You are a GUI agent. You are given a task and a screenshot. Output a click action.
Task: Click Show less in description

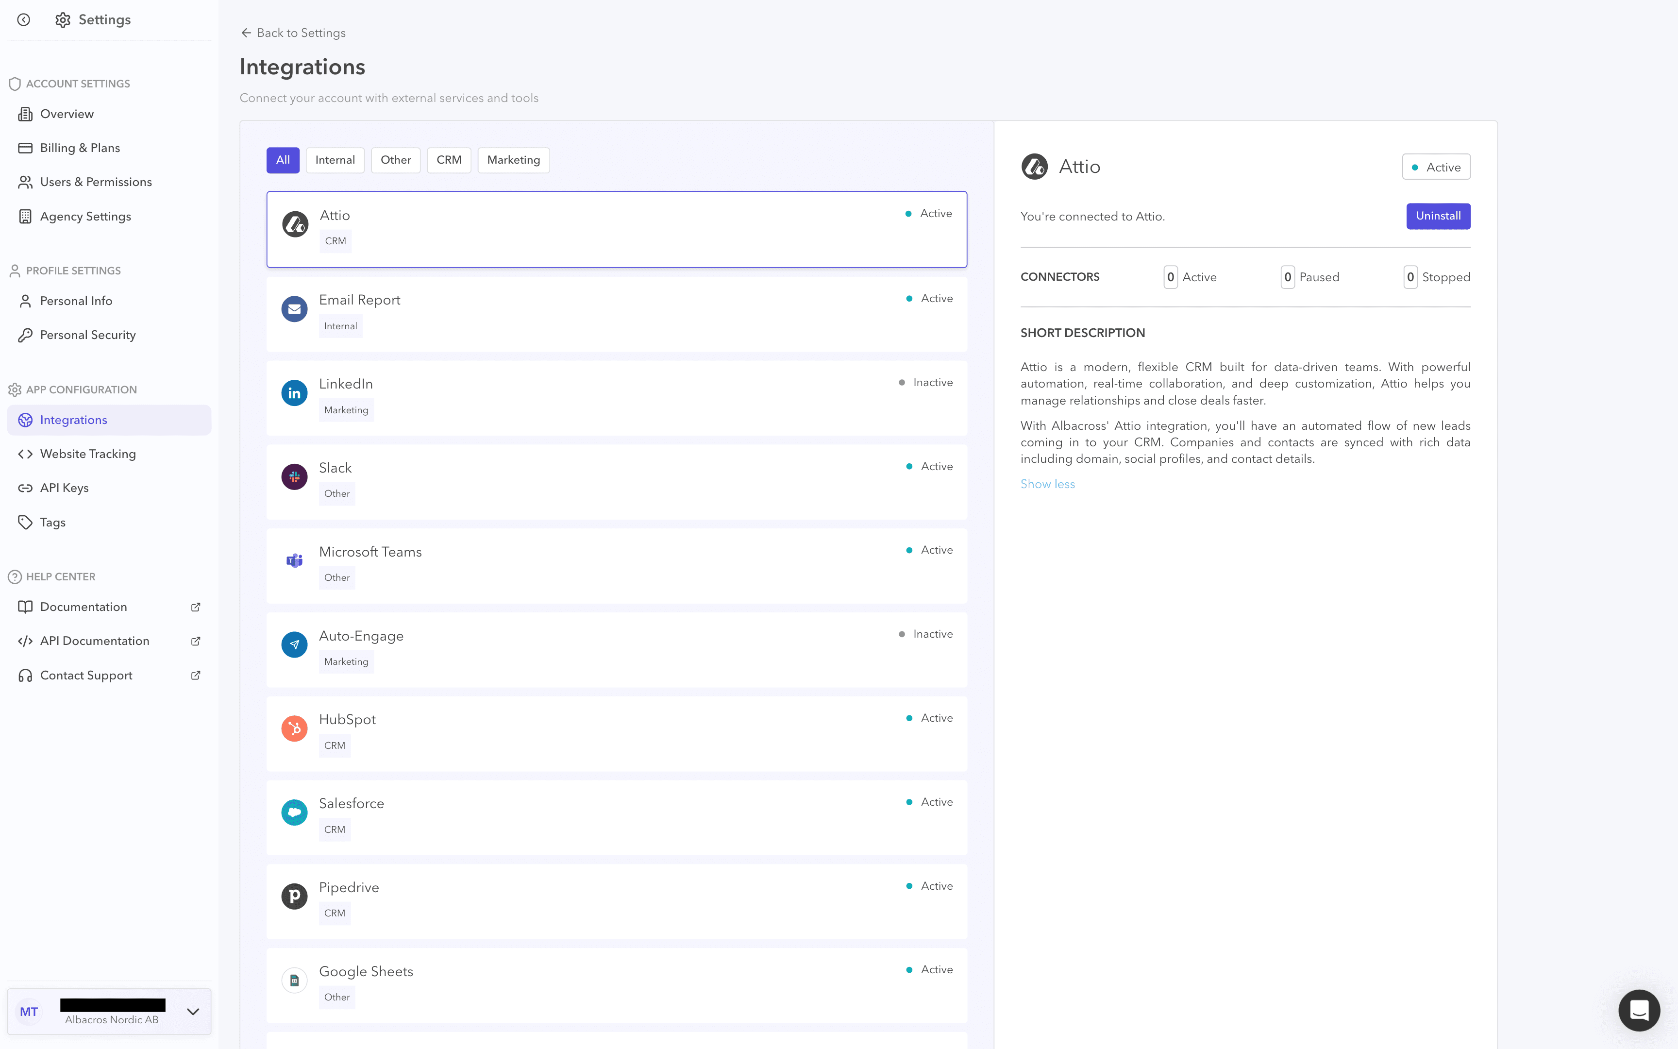click(1048, 484)
